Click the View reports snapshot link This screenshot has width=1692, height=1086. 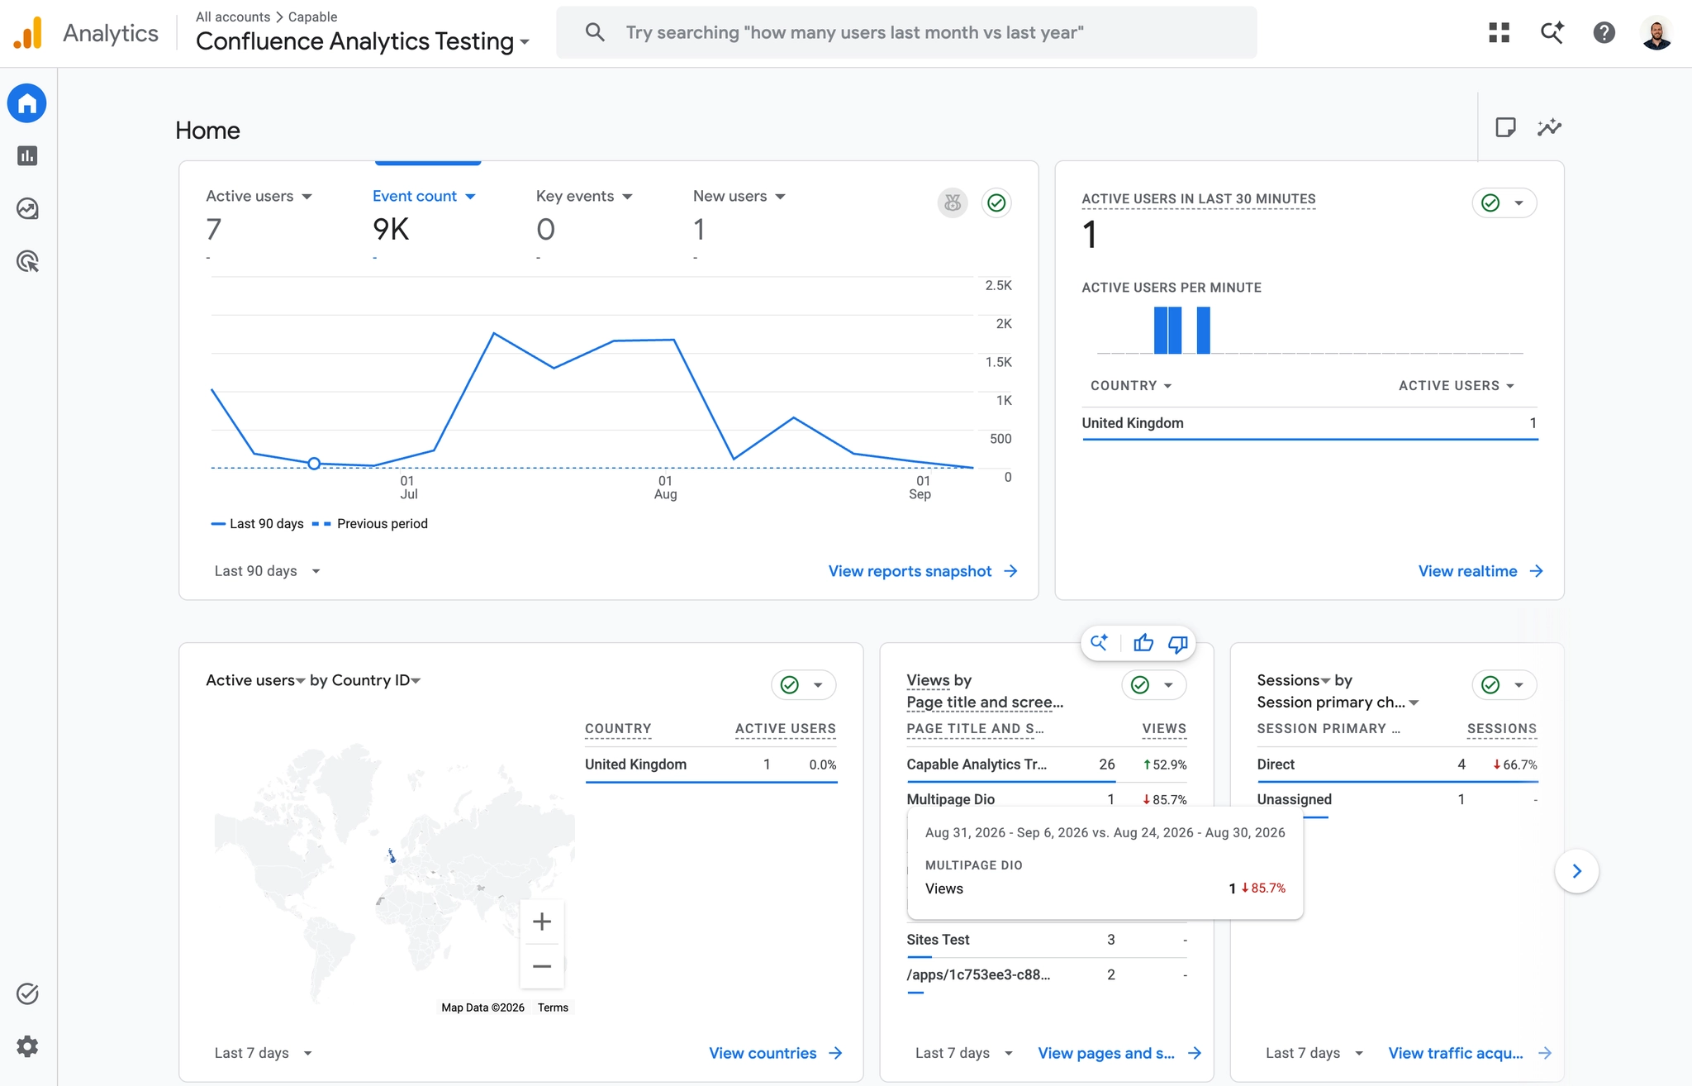(x=923, y=571)
